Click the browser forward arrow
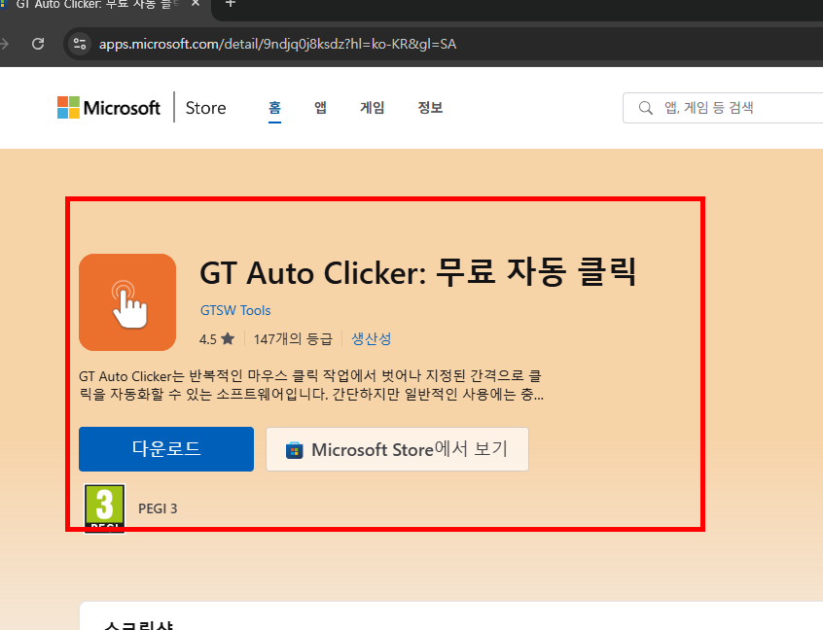The width and height of the screenshot is (823, 630). pyautogui.click(x=4, y=44)
